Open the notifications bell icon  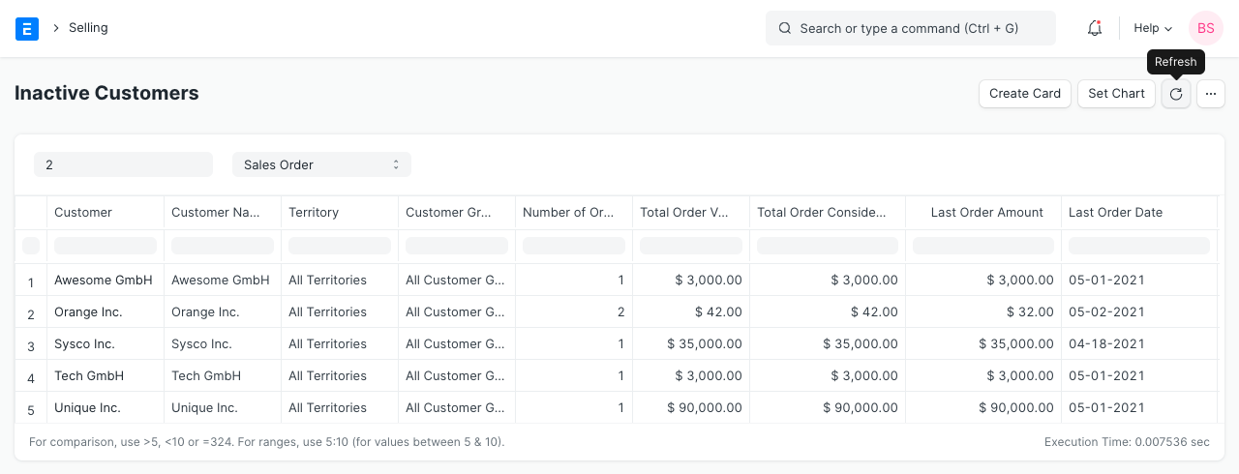click(1095, 28)
